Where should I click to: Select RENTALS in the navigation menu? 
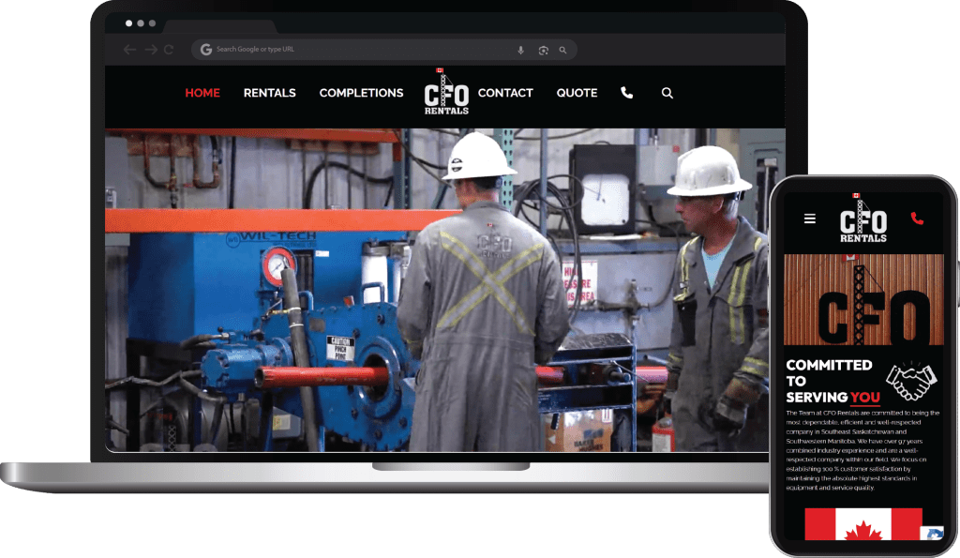coord(269,93)
